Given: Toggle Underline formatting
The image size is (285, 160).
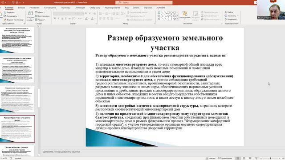Looking at the screenshot, I should [62, 19].
